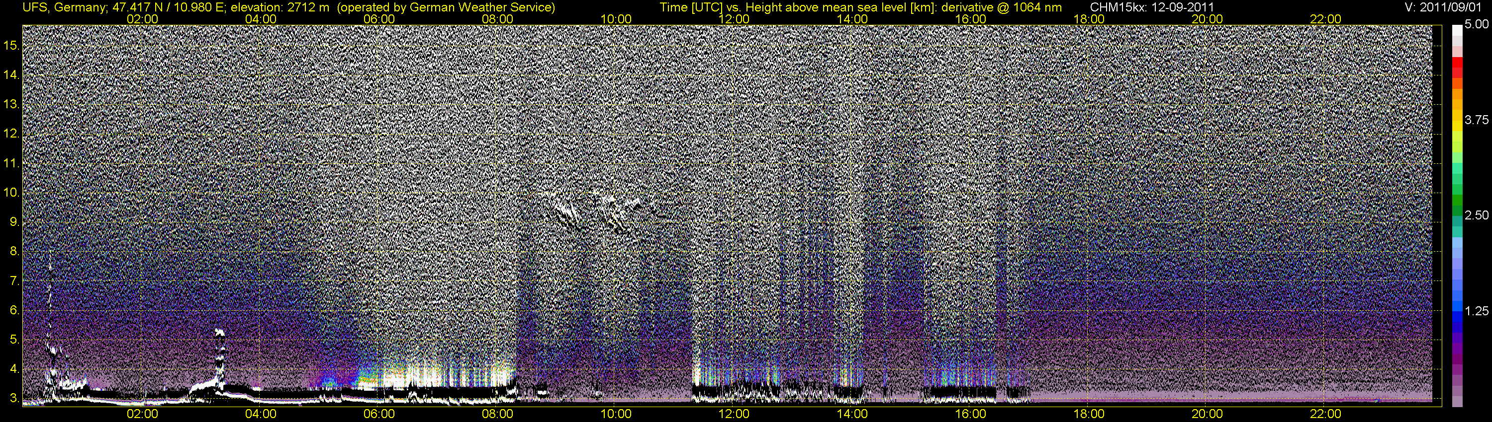Click '12:00' on the top time axis
Viewport: 1492px width, 422px height.
[x=734, y=19]
